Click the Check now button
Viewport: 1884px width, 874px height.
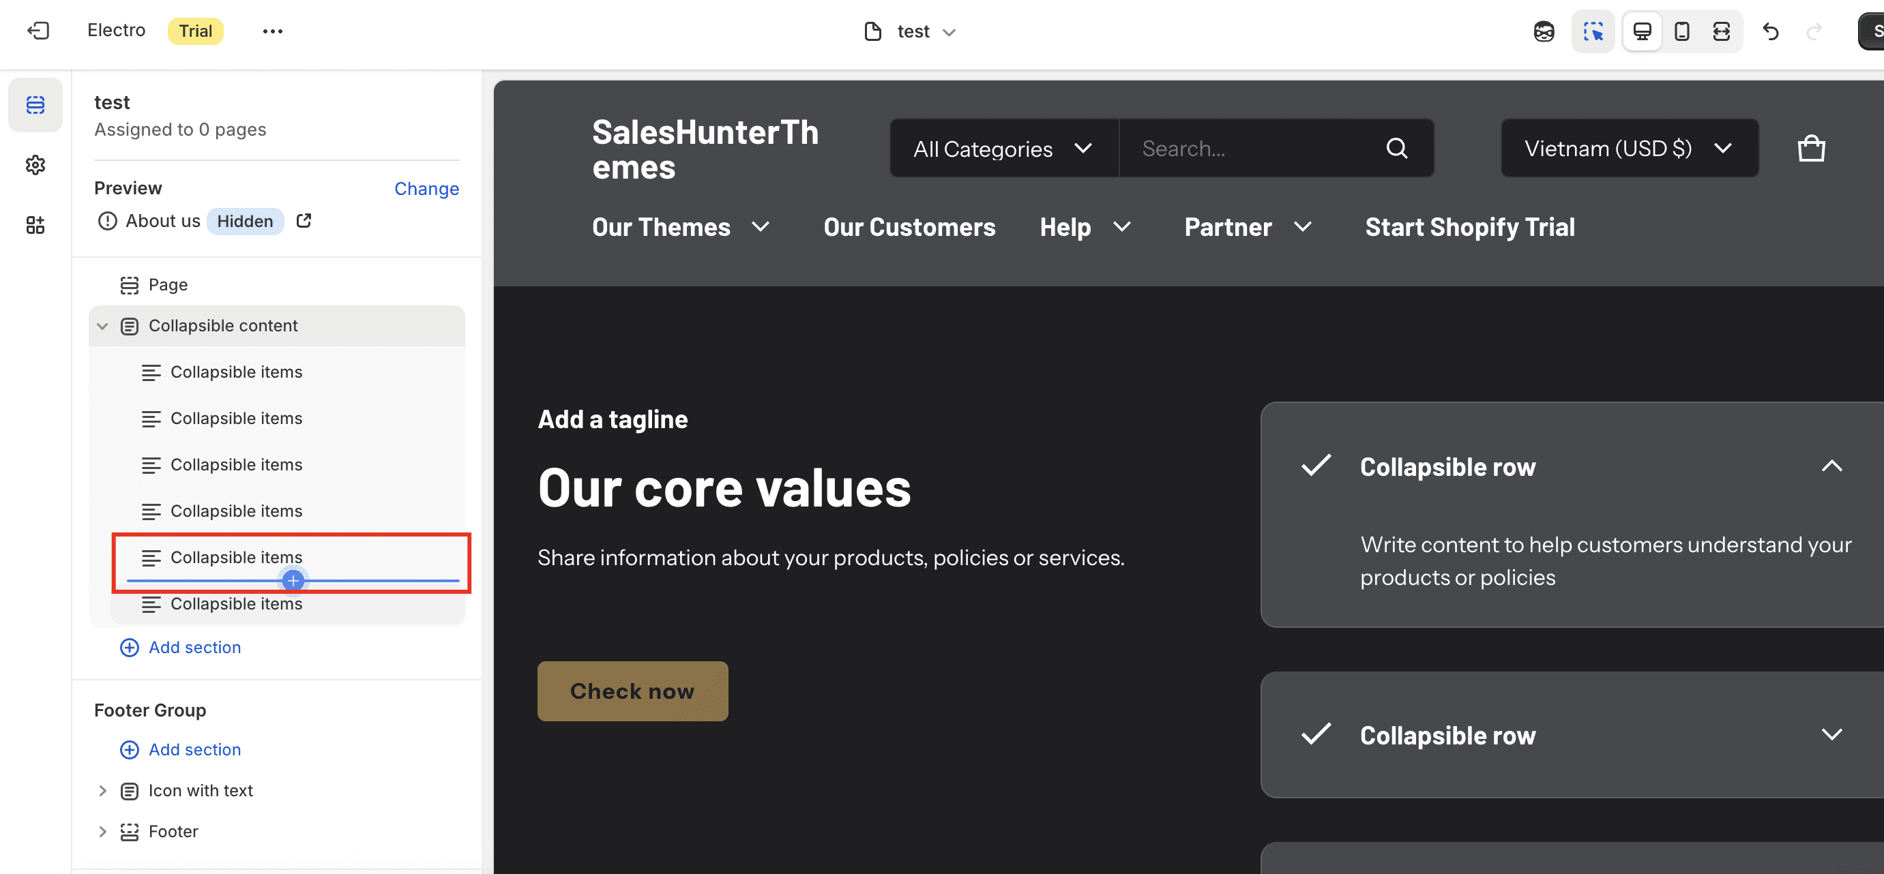(632, 691)
